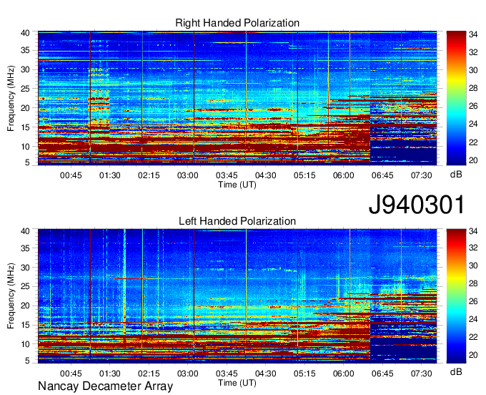
Task: Click the 04:30 tick under Left Handed plot
Action: [266, 374]
